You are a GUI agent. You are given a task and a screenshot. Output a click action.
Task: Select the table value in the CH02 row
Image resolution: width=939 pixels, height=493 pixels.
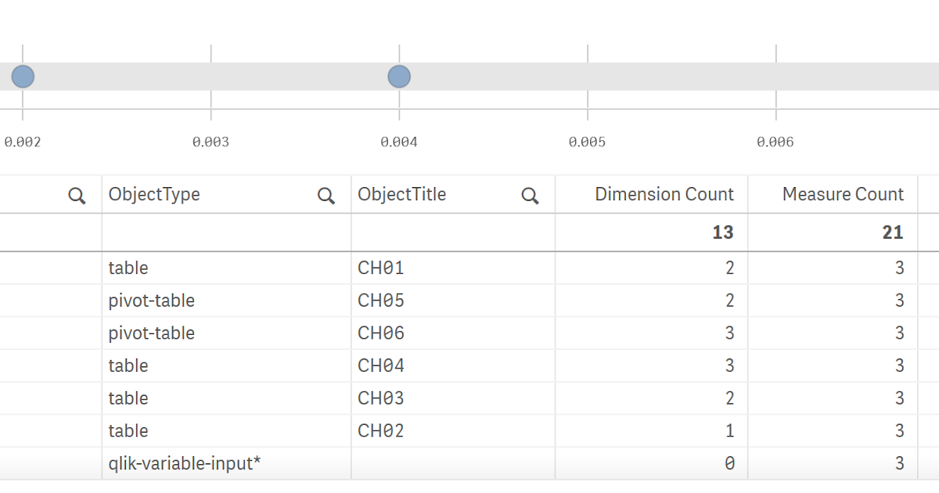point(128,430)
